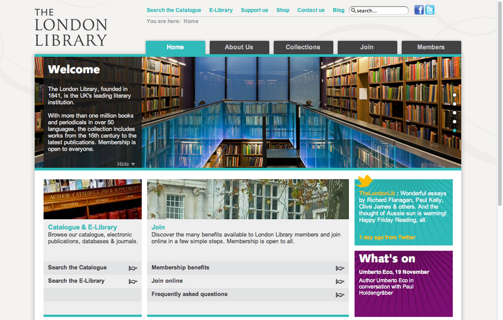Click the Search the Catalogue row

point(93,268)
